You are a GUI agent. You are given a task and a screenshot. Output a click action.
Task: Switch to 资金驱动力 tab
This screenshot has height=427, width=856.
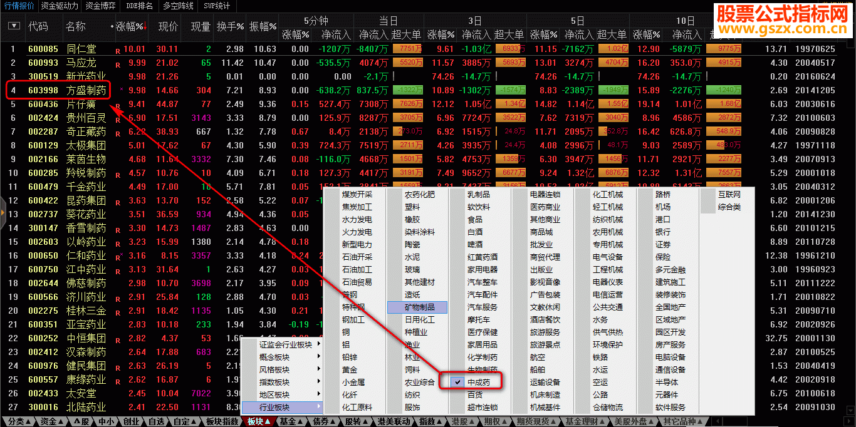coord(60,6)
